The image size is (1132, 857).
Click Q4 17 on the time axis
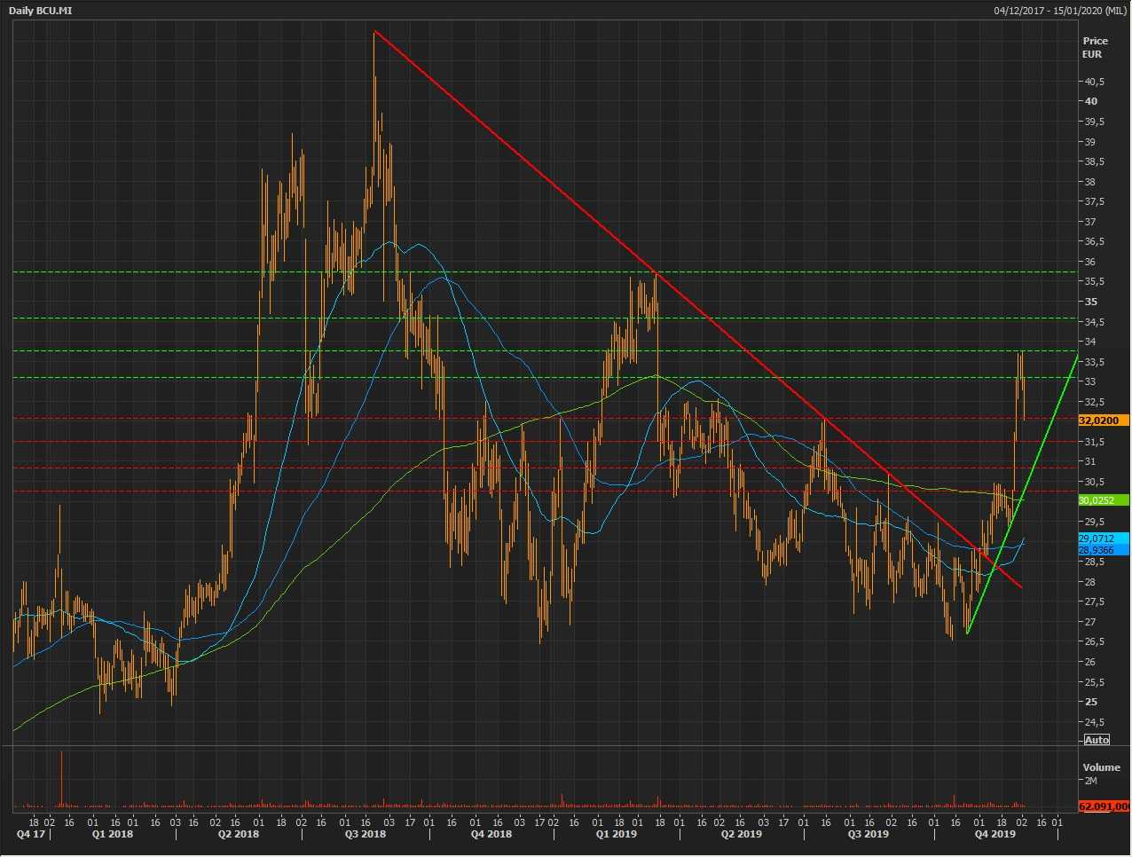tap(31, 834)
